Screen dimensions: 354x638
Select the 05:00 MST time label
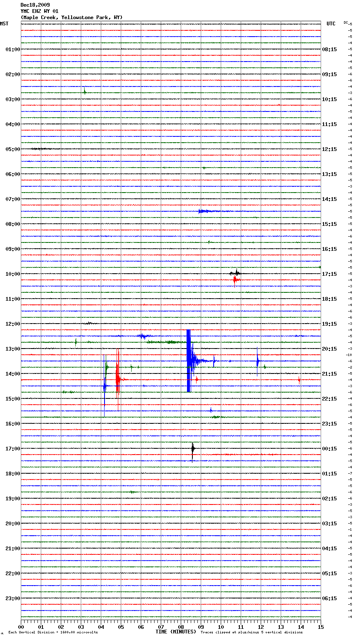(12, 149)
